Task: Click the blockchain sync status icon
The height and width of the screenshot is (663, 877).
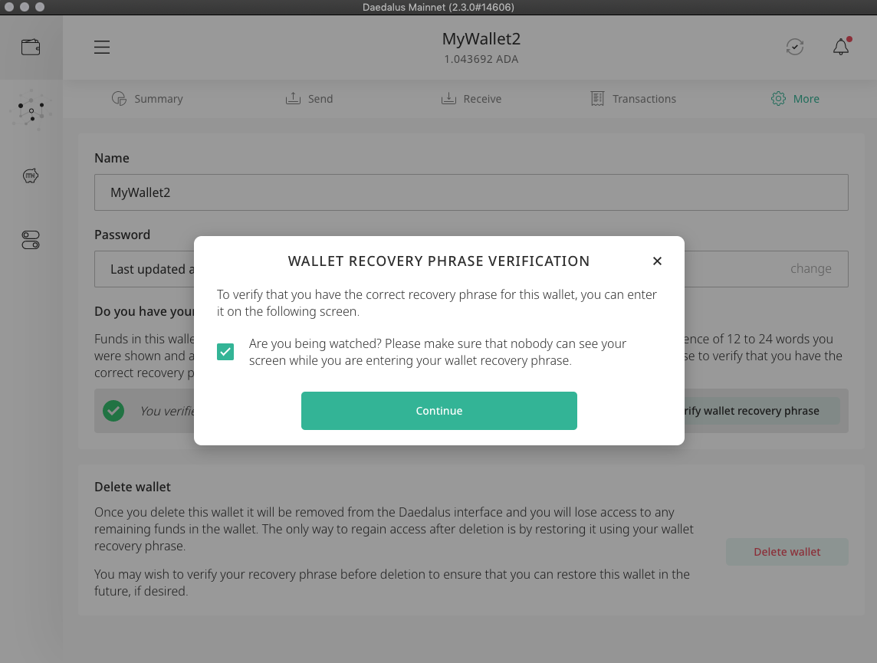Action: tap(795, 48)
